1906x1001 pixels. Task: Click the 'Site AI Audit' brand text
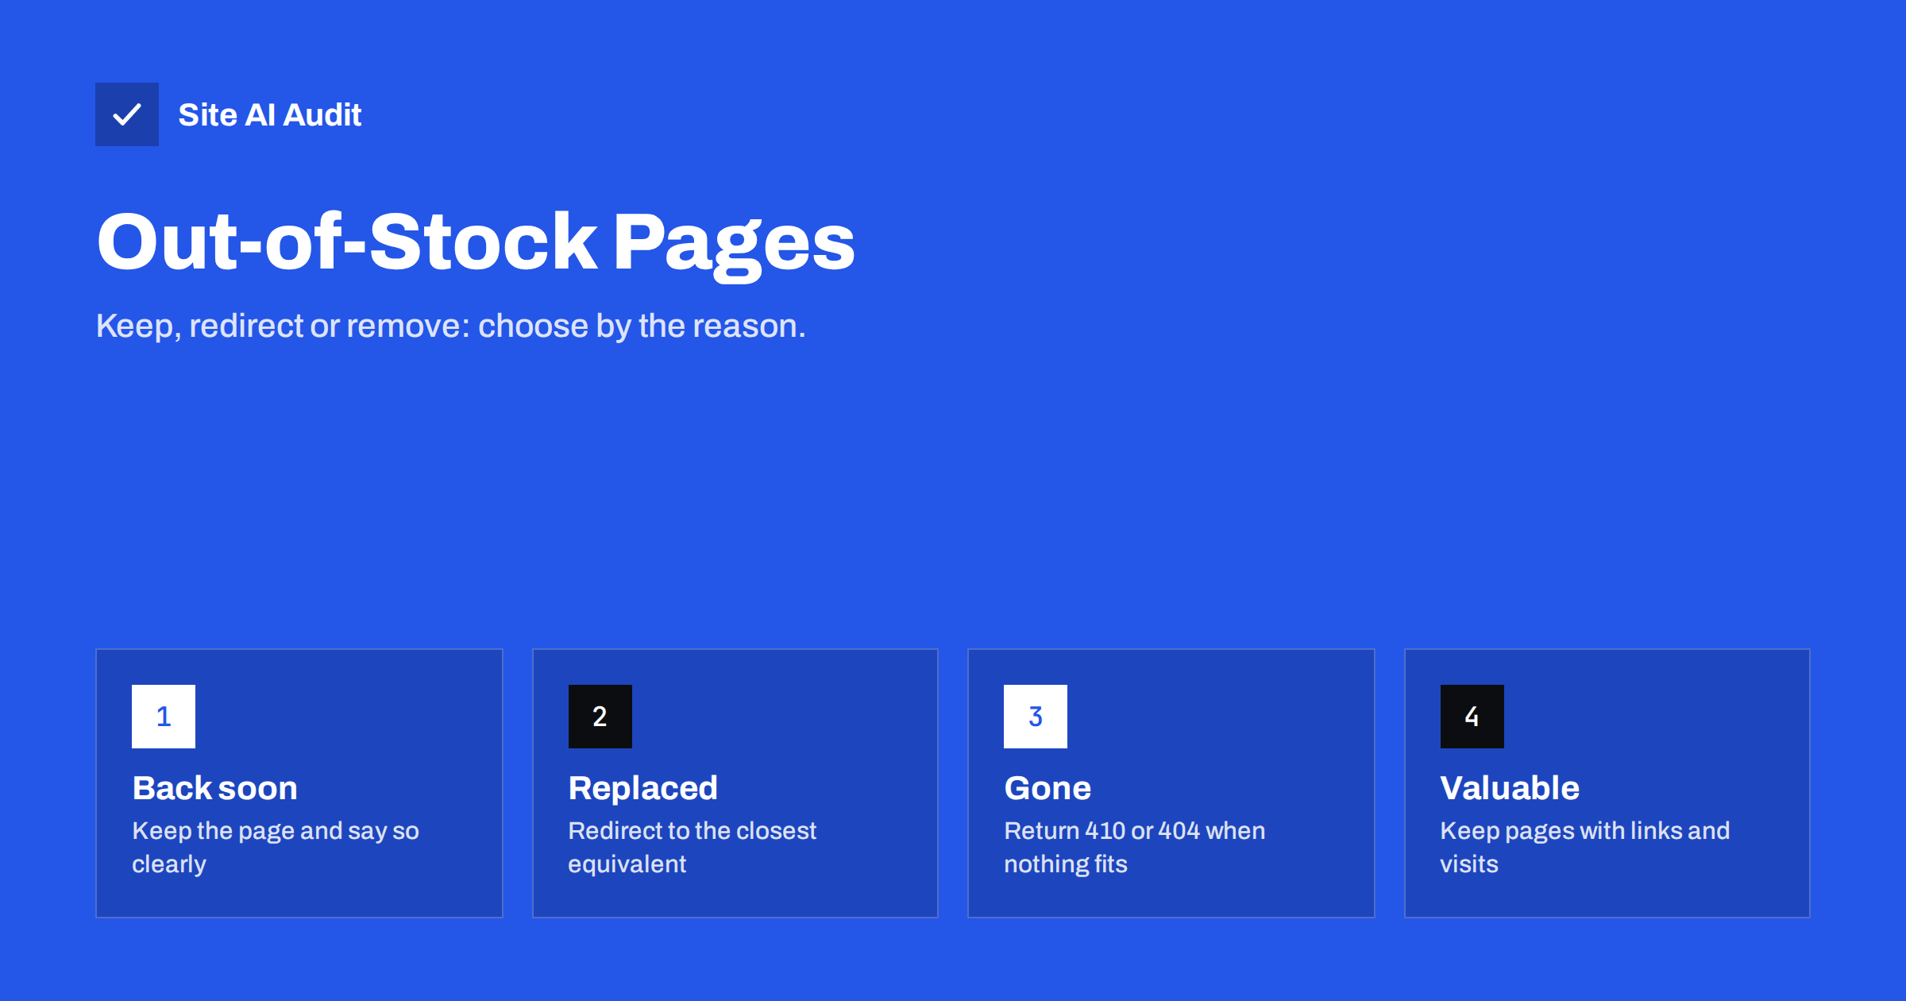coord(270,115)
